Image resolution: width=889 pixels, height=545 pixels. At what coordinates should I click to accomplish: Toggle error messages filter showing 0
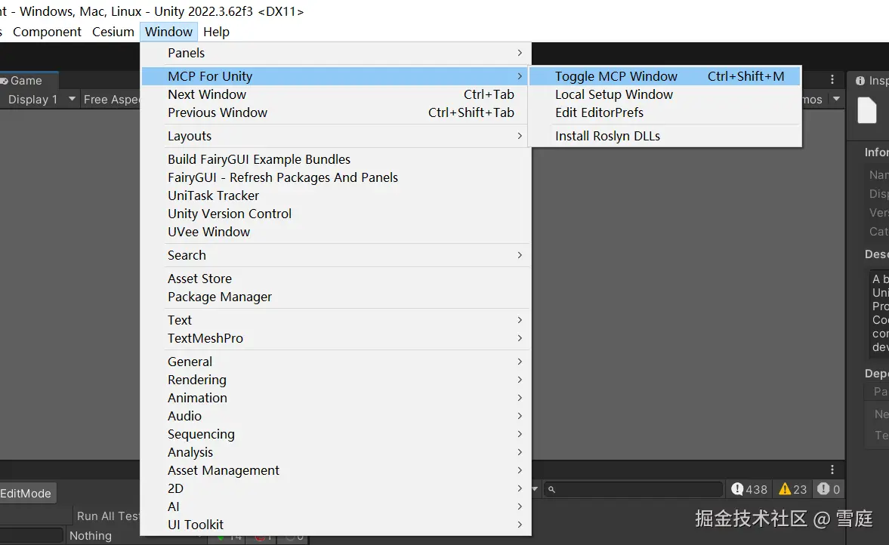click(829, 489)
